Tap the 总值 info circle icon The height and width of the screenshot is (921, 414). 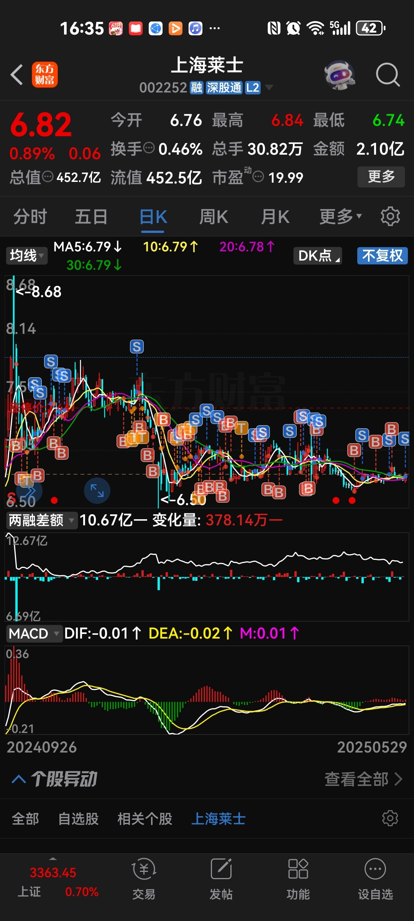tap(48, 177)
